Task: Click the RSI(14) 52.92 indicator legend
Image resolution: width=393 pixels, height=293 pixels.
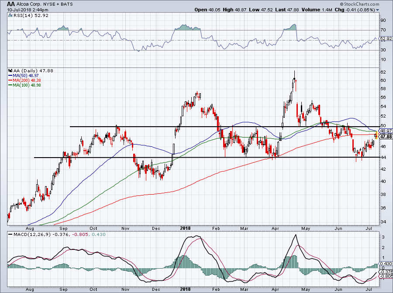Action: click(31, 15)
